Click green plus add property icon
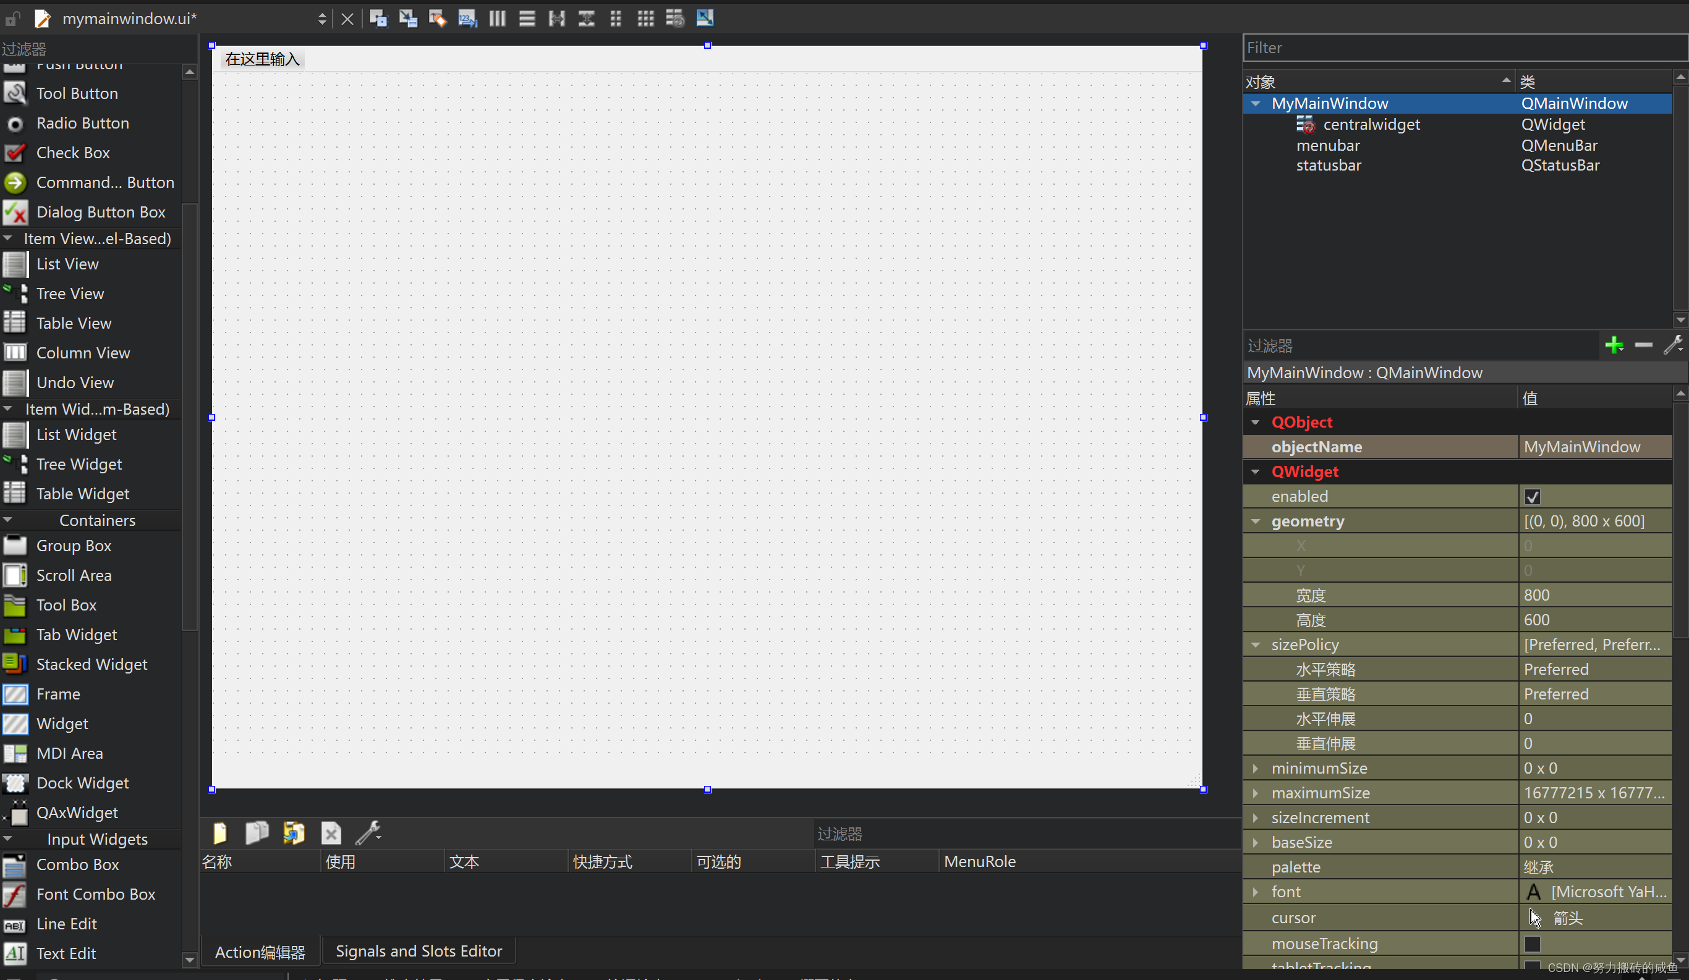 coord(1614,345)
